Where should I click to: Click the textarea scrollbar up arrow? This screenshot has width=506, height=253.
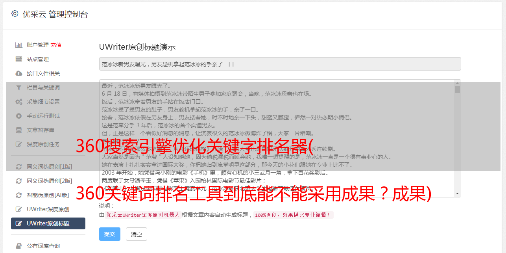point(457,83)
